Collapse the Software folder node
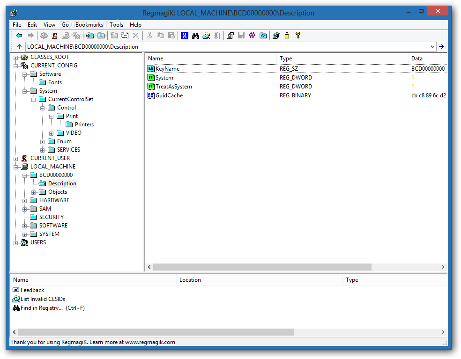The image size is (461, 359). (24, 74)
